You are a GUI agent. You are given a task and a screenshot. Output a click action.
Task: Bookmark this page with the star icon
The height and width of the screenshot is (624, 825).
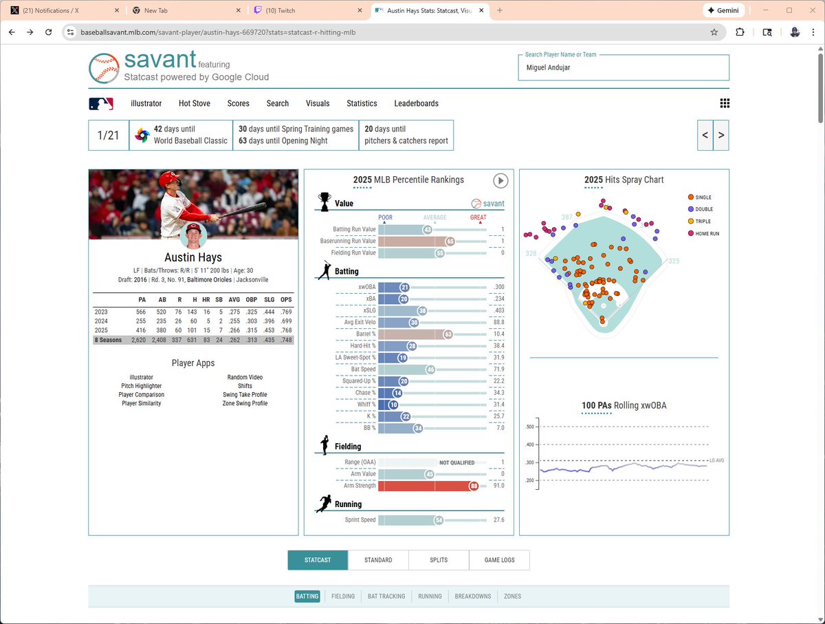(x=714, y=32)
